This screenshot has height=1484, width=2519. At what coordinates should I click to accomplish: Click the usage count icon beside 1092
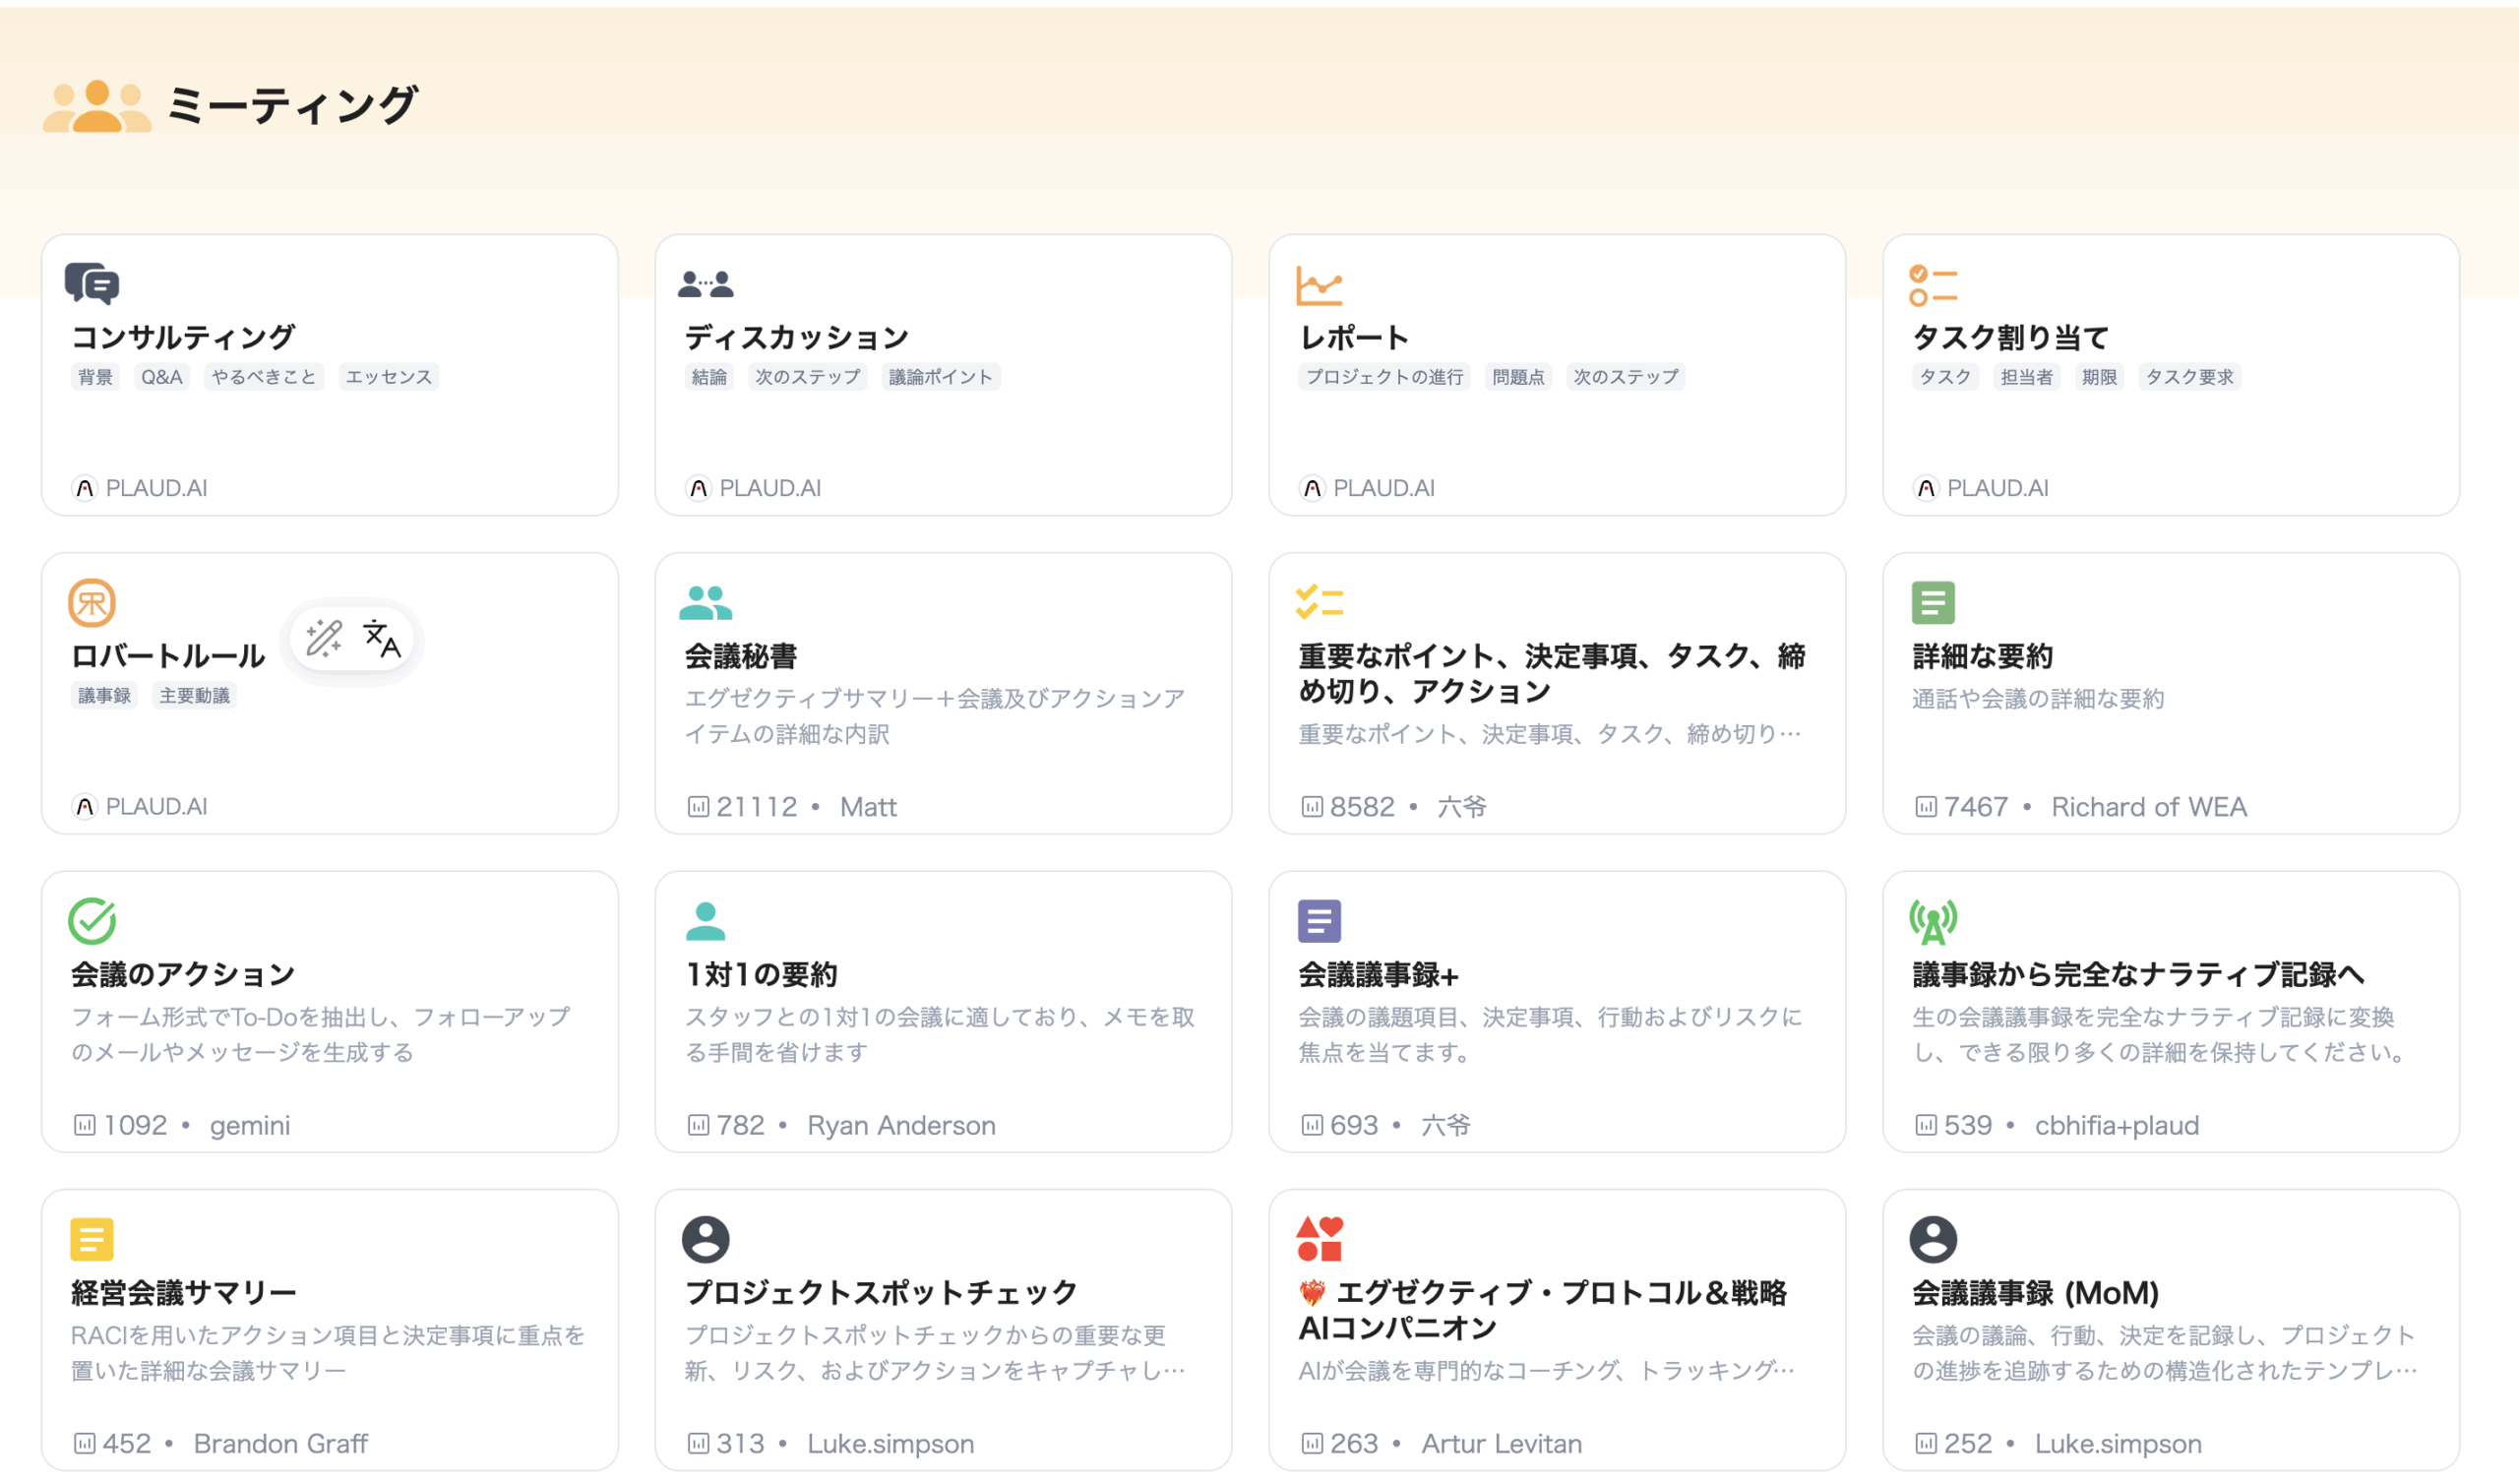85,1125
